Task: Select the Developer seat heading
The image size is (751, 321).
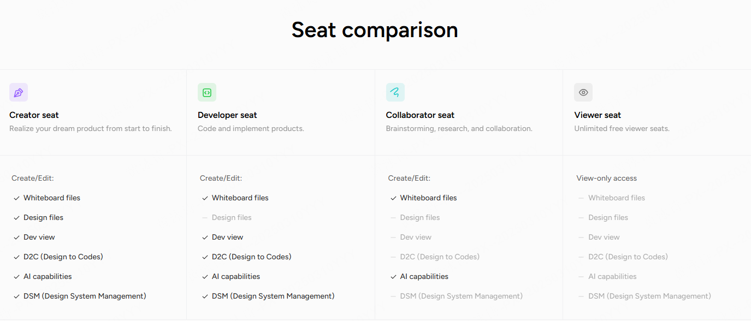Action: click(227, 115)
